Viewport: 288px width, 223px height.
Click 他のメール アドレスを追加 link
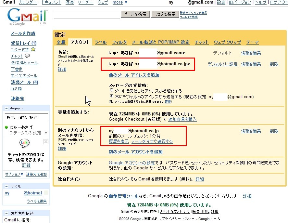click(134, 75)
